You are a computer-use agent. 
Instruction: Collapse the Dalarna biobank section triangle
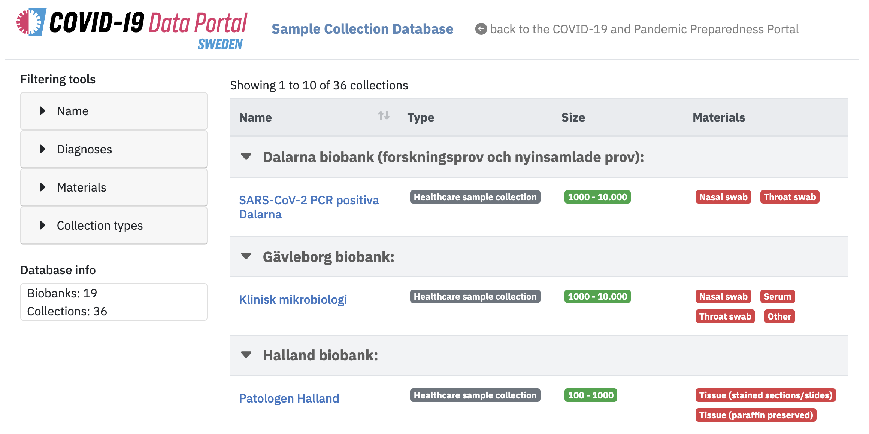click(x=246, y=157)
